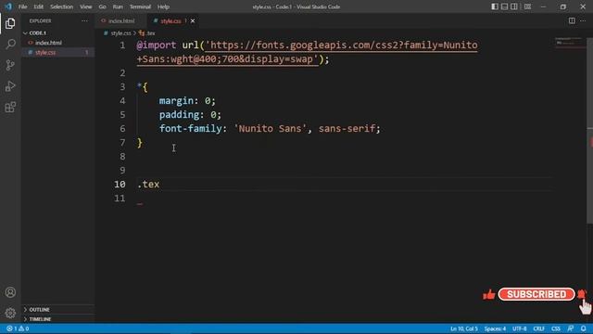Open editor More Actions ellipsis
The height and width of the screenshot is (334, 593).
coord(583,20)
